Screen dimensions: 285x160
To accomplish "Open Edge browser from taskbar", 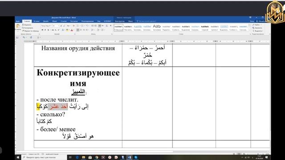I will (x=77, y=157).
